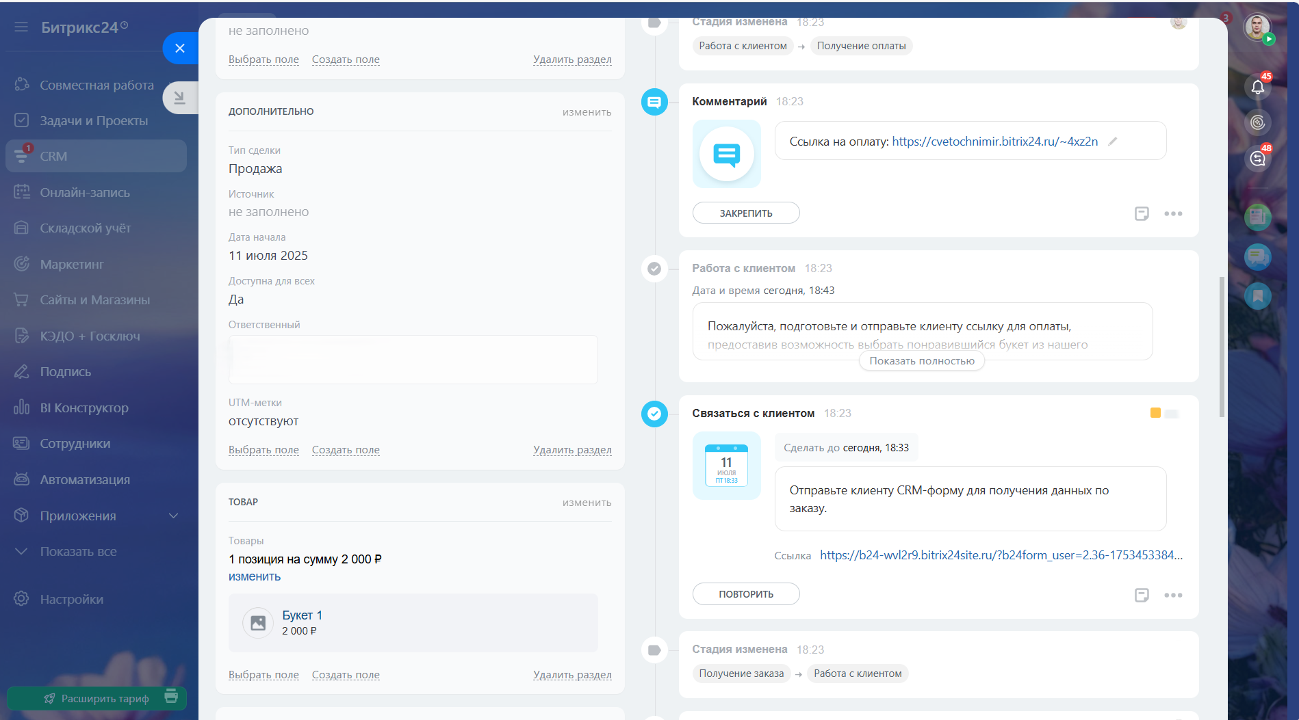
Task: Click the pencil icon beside payment link
Action: (x=1113, y=142)
